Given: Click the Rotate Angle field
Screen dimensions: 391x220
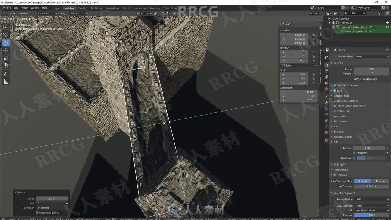Looking at the screenshot, I should coord(52,199).
